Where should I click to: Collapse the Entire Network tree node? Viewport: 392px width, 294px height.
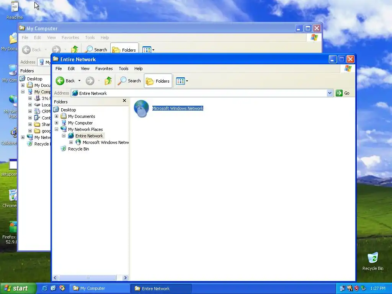click(64, 136)
